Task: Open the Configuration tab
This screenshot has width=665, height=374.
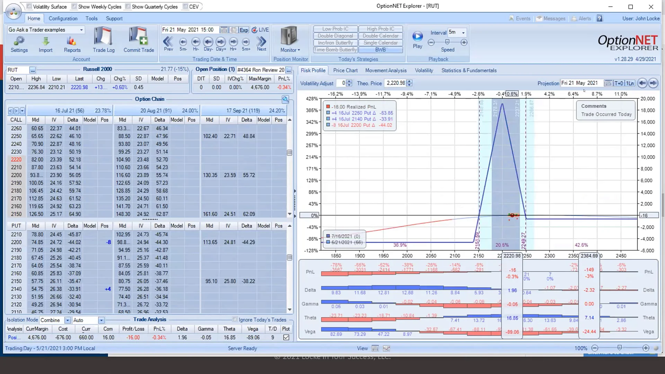Action: pyautogui.click(x=63, y=18)
